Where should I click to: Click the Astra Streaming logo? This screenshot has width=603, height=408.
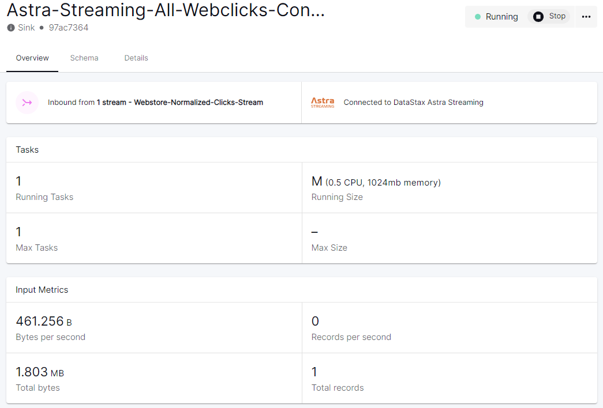323,103
